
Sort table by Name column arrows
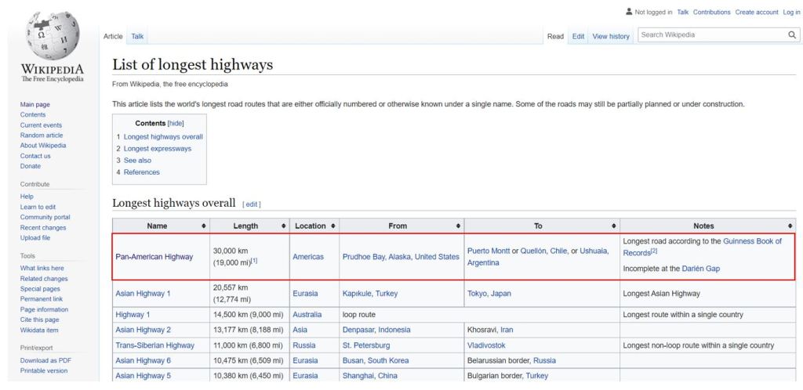[204, 226]
